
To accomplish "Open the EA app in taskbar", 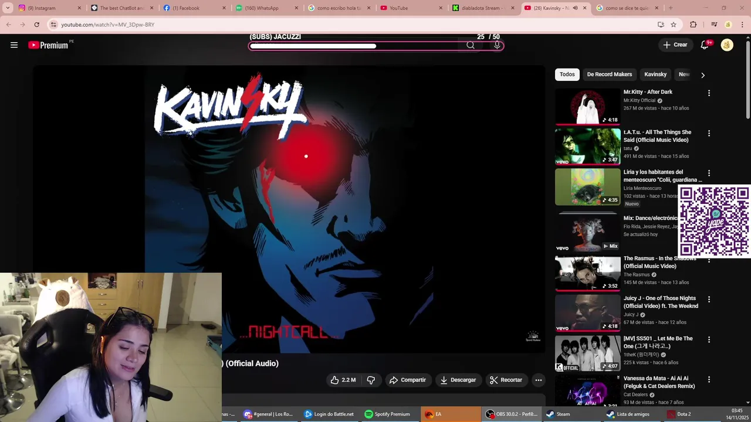I will 451,414.
